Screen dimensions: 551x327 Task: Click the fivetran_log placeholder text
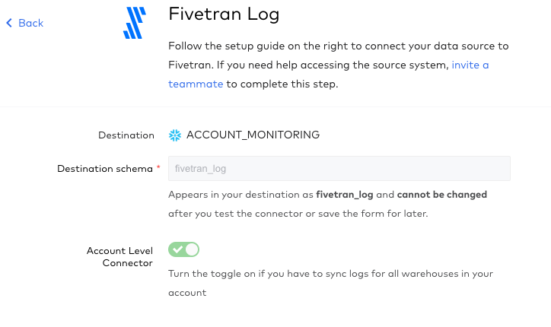click(x=200, y=169)
